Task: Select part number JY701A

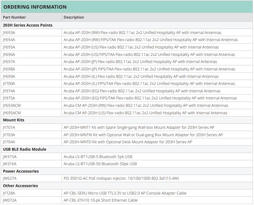Action: click(9, 128)
